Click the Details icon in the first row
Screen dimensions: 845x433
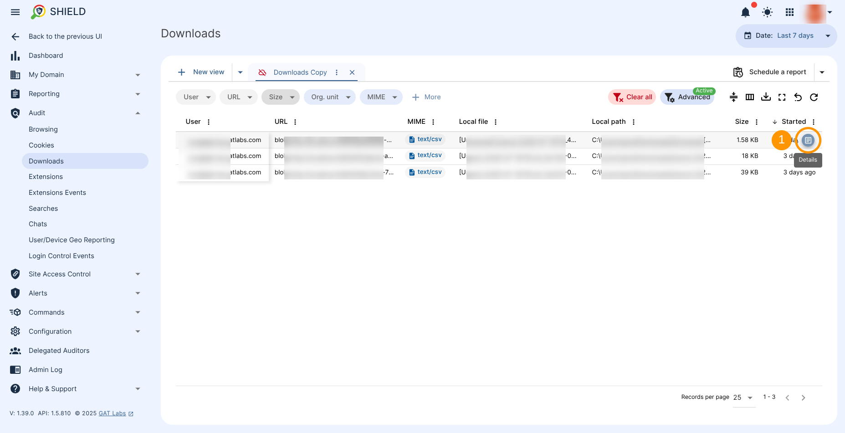pyautogui.click(x=808, y=140)
